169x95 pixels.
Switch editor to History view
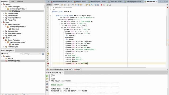[56, 5]
